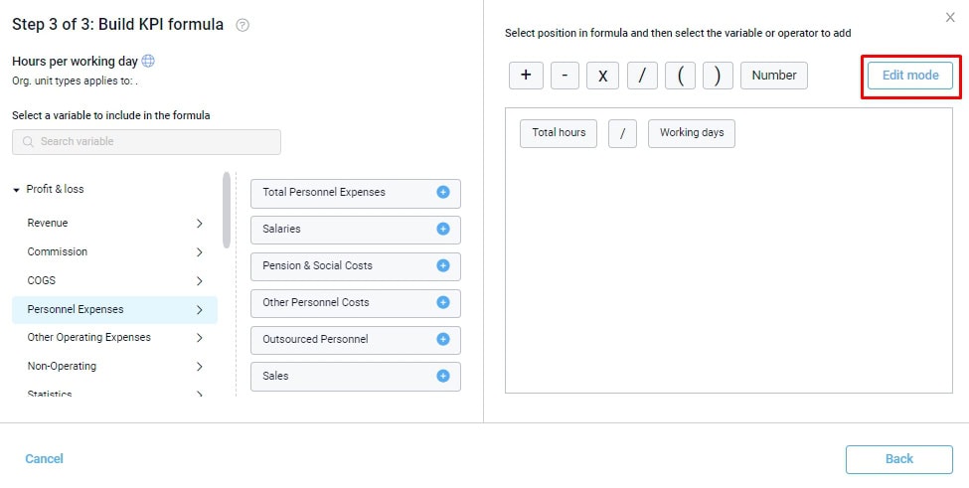
Task: Add Outsourced Personnel with plus icon
Action: pos(443,339)
